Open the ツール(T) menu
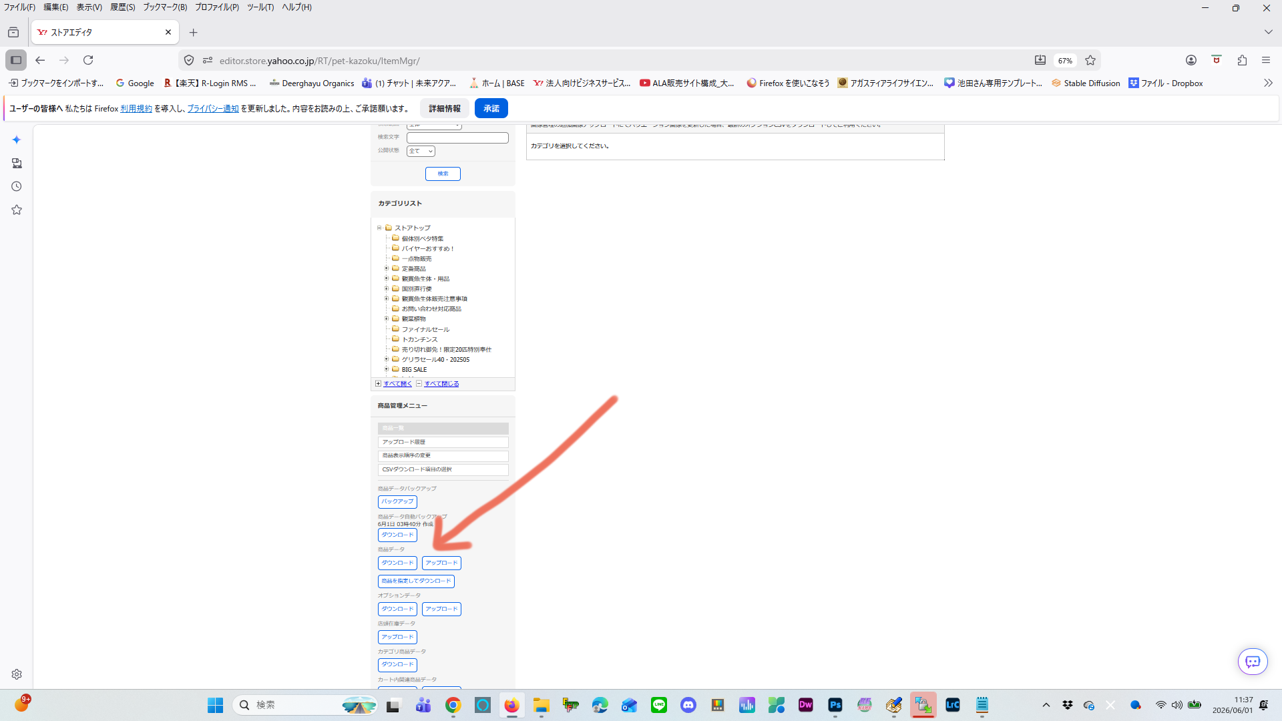1282x721 pixels. click(x=260, y=7)
